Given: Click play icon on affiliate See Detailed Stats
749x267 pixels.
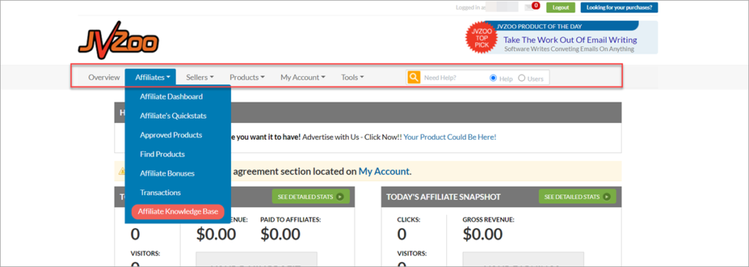Looking at the screenshot, I should coord(606,196).
